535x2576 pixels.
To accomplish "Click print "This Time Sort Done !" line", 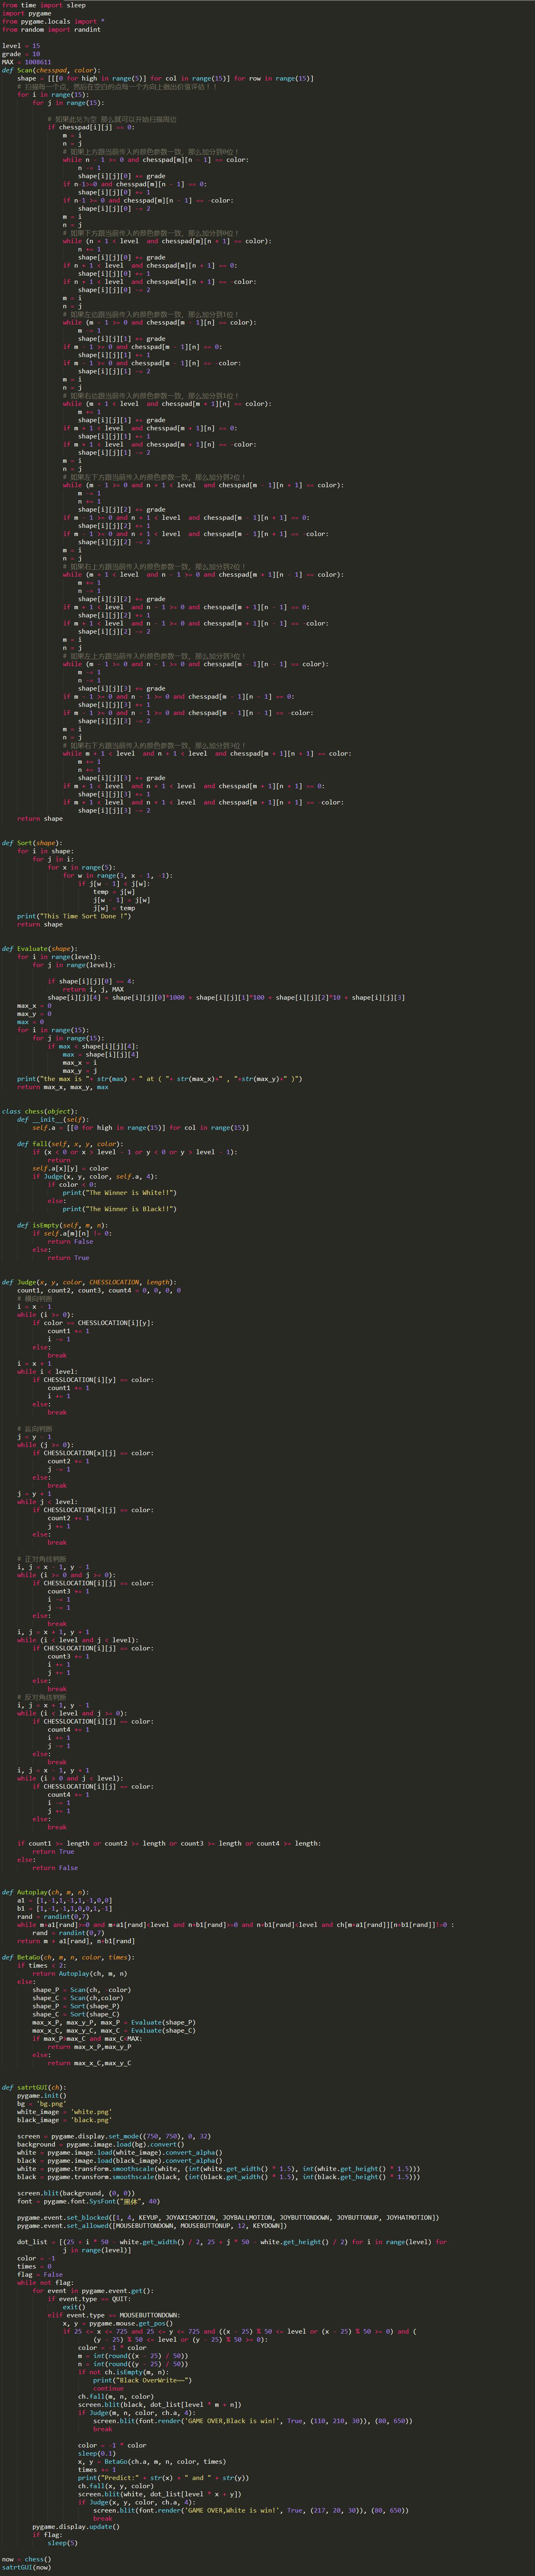I will (x=74, y=916).
